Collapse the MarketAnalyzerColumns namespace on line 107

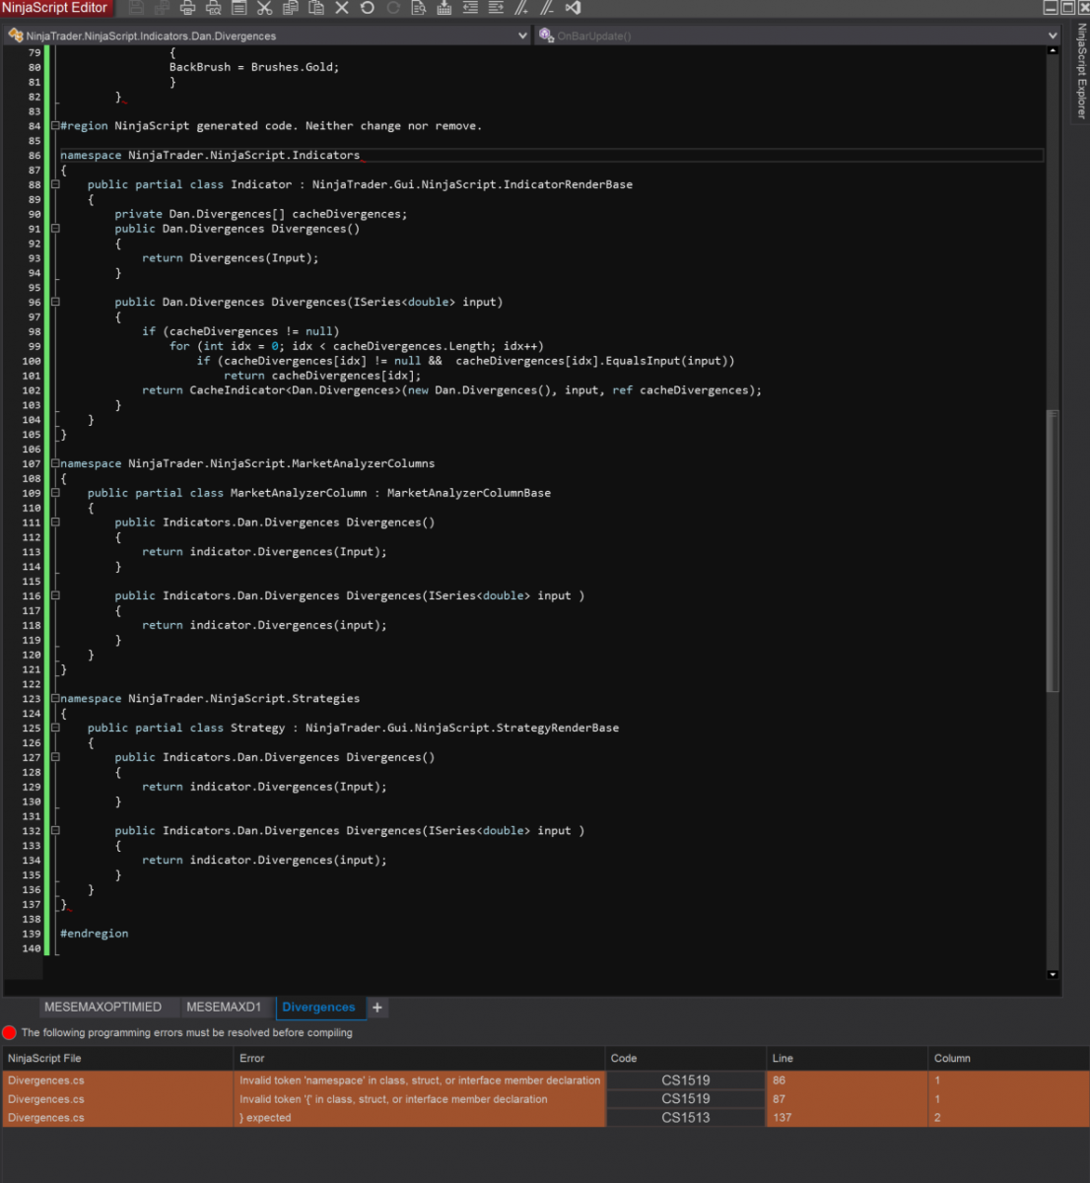point(55,463)
